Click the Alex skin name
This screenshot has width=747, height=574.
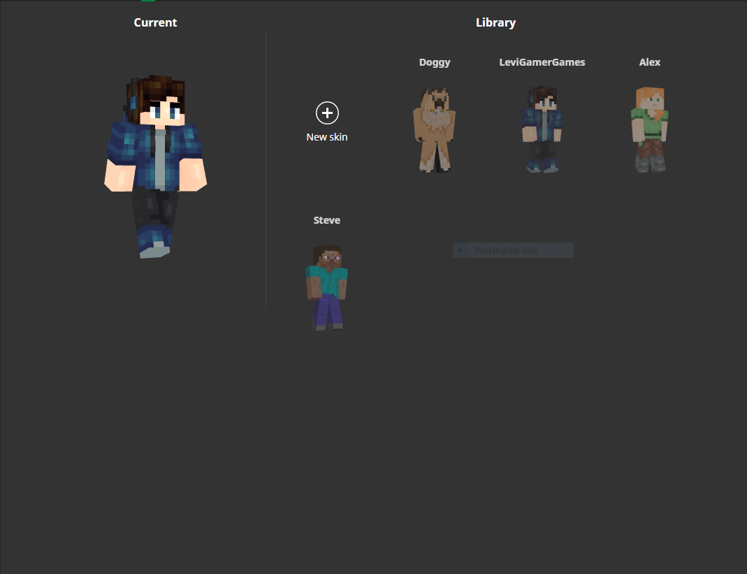coord(650,62)
